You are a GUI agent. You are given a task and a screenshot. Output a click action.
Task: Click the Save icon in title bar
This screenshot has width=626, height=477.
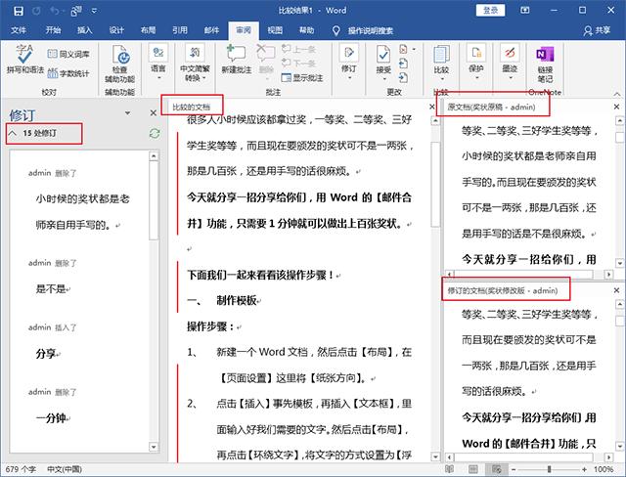[18, 11]
